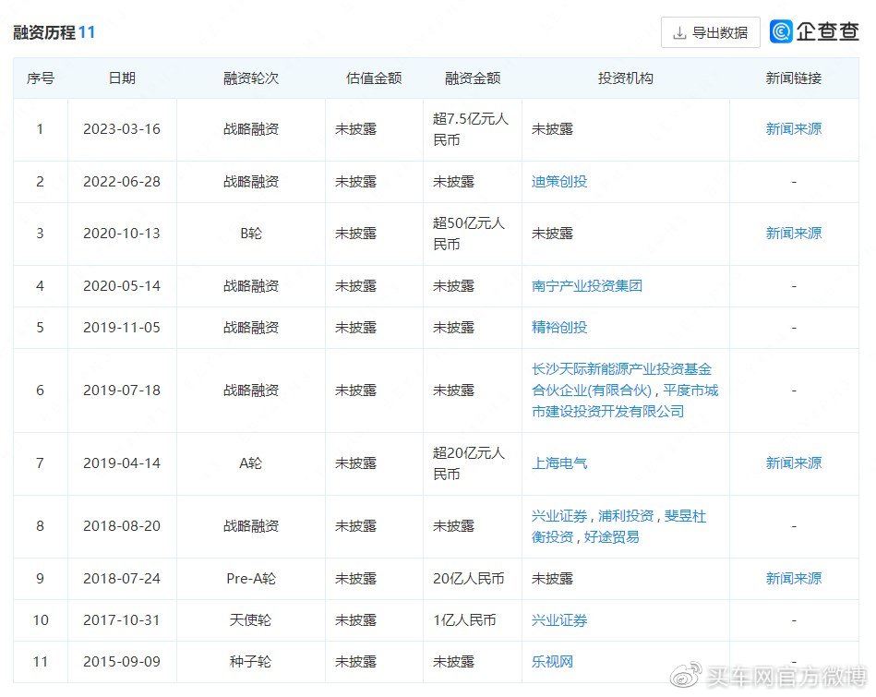Image resolution: width=876 pixels, height=697 pixels.
Task: Select the date cell 2020-05-14
Action: pyautogui.click(x=122, y=286)
